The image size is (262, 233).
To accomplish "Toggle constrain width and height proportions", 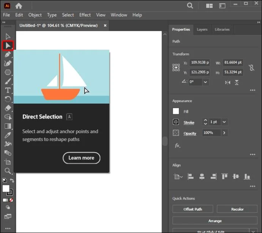I will pos(251,68).
